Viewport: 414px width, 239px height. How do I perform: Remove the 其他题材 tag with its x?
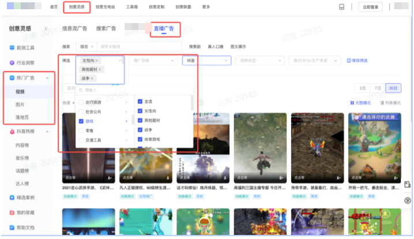point(100,69)
